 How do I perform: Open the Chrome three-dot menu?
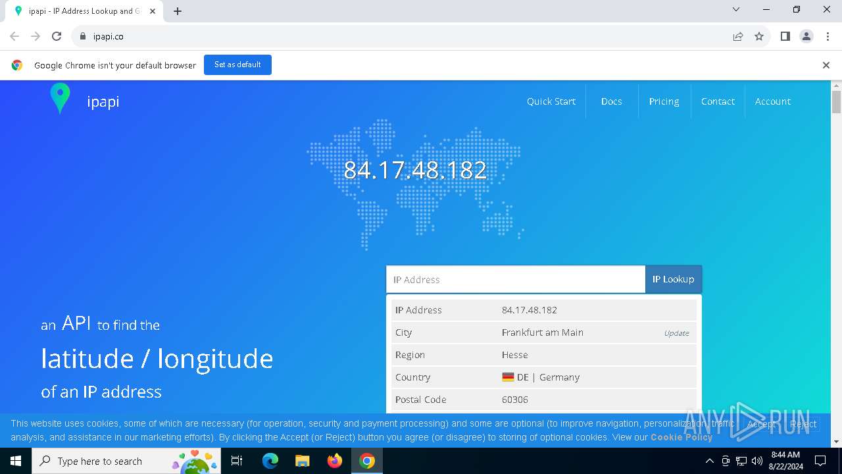click(x=827, y=37)
